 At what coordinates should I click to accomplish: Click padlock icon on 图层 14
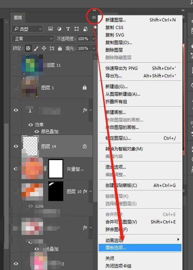click(85, 146)
